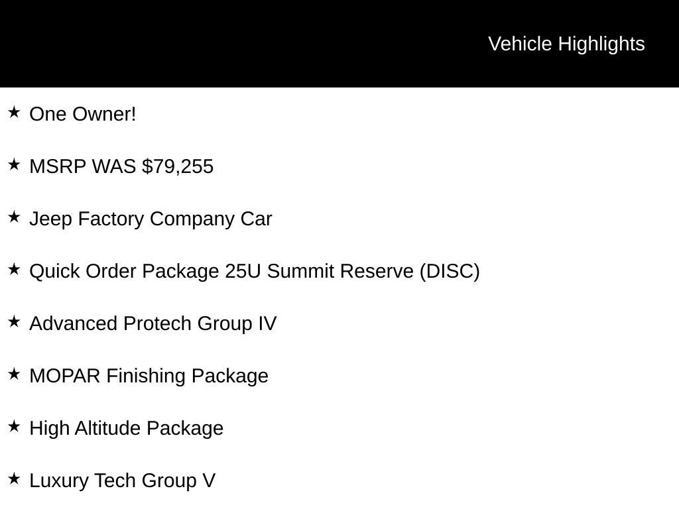Click the Vehicle Highlights header title
679x509 pixels.
click(566, 44)
